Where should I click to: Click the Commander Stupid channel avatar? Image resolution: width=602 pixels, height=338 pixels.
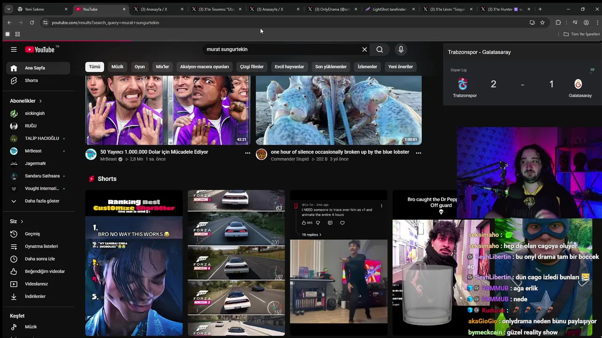coord(261,154)
